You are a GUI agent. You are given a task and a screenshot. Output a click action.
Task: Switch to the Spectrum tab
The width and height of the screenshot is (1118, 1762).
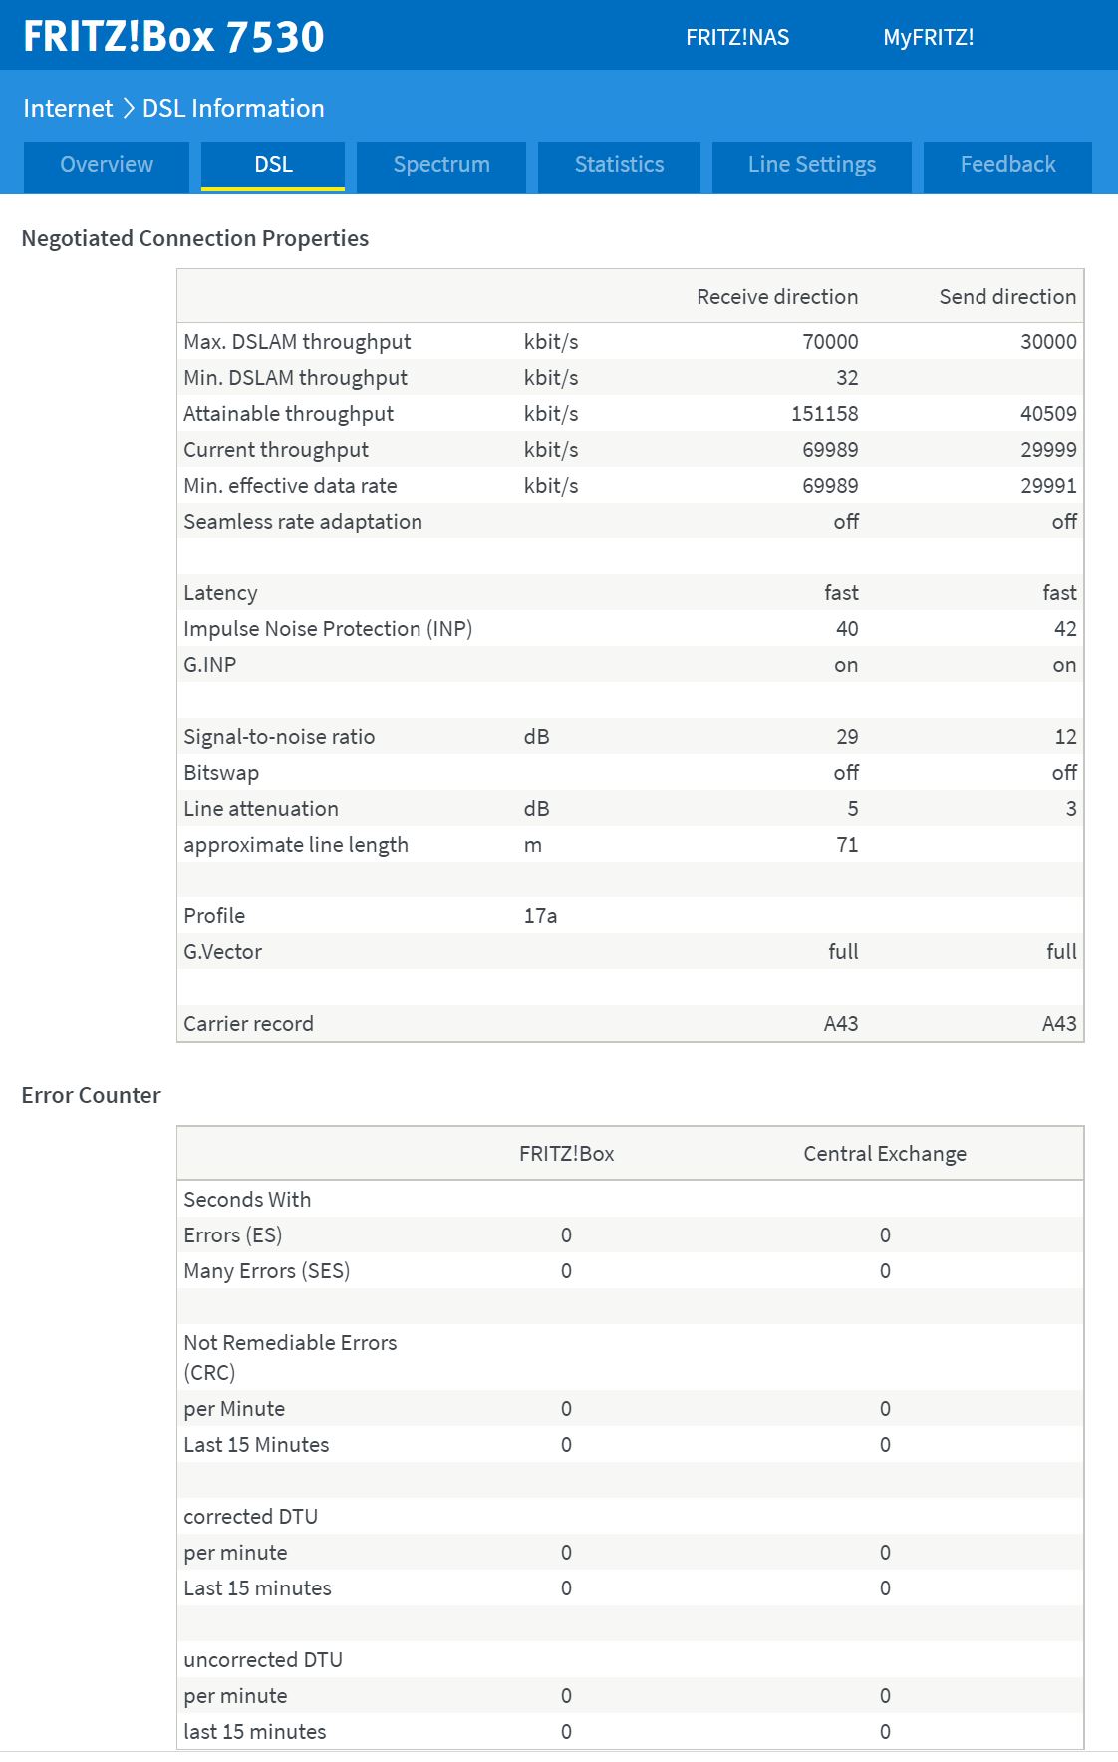click(441, 165)
